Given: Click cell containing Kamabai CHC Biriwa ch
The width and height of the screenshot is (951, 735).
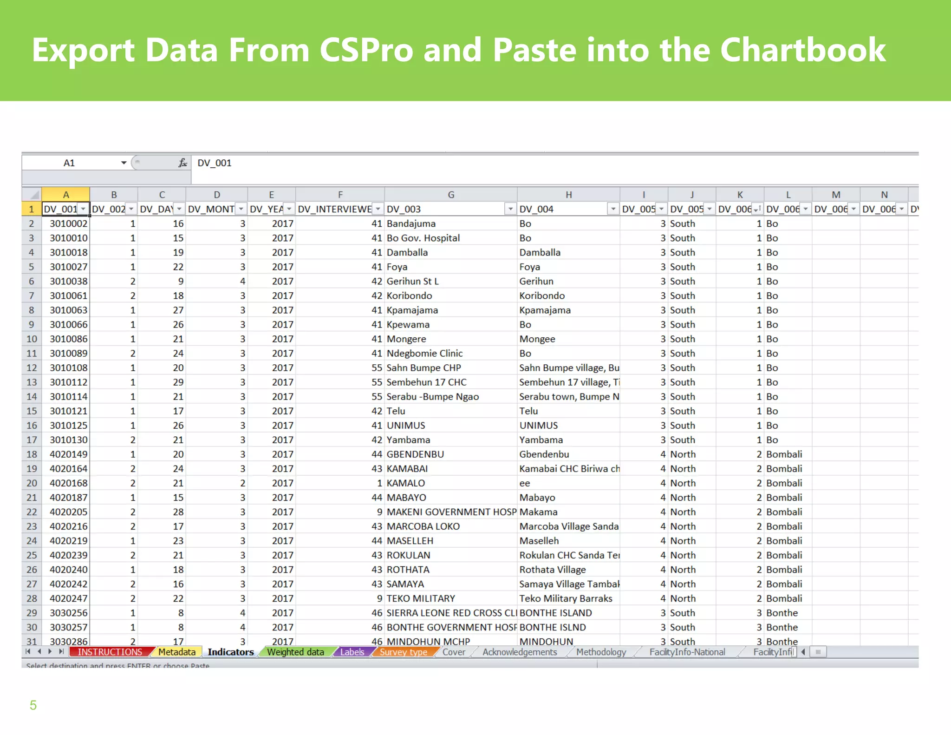Looking at the screenshot, I should 568,468.
